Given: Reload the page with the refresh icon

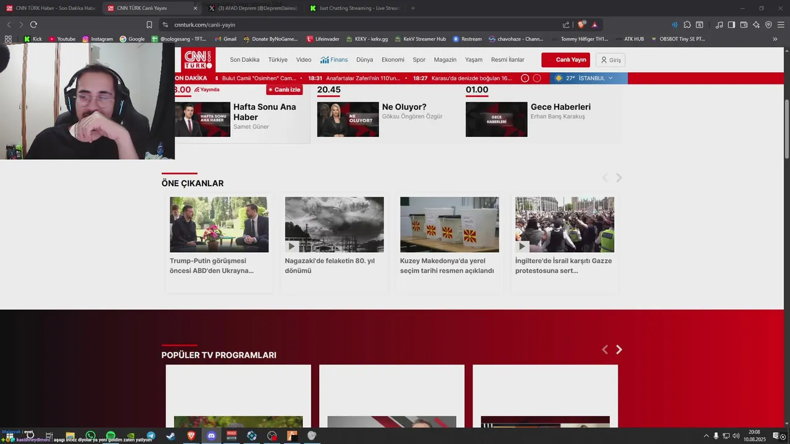Looking at the screenshot, I should (33, 25).
